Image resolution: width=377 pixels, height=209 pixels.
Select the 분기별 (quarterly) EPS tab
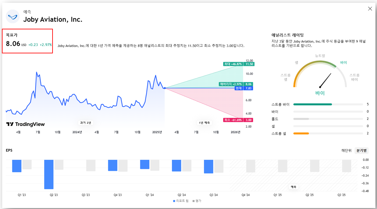point(361,151)
